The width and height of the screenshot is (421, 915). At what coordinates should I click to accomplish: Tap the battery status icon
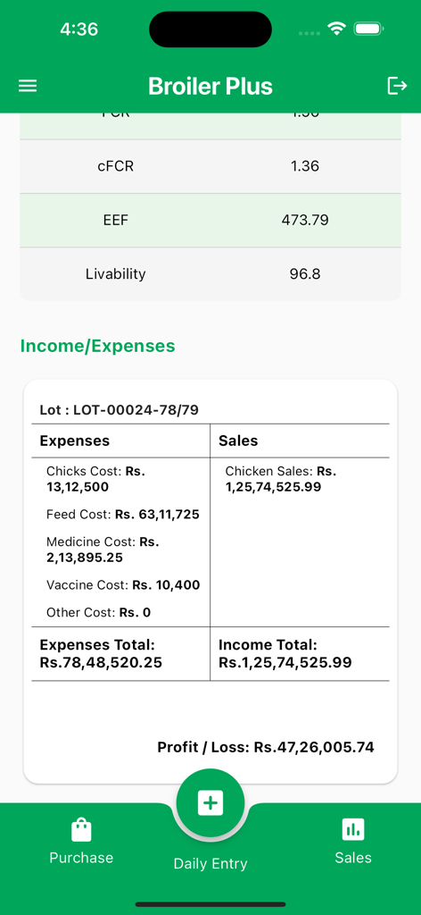369,29
